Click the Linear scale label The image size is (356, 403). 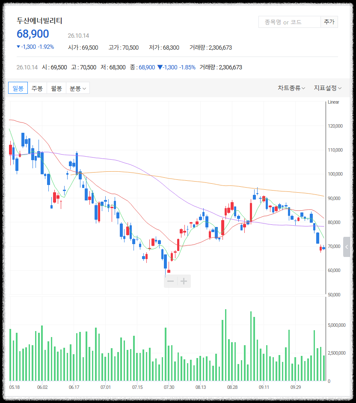tap(333, 102)
